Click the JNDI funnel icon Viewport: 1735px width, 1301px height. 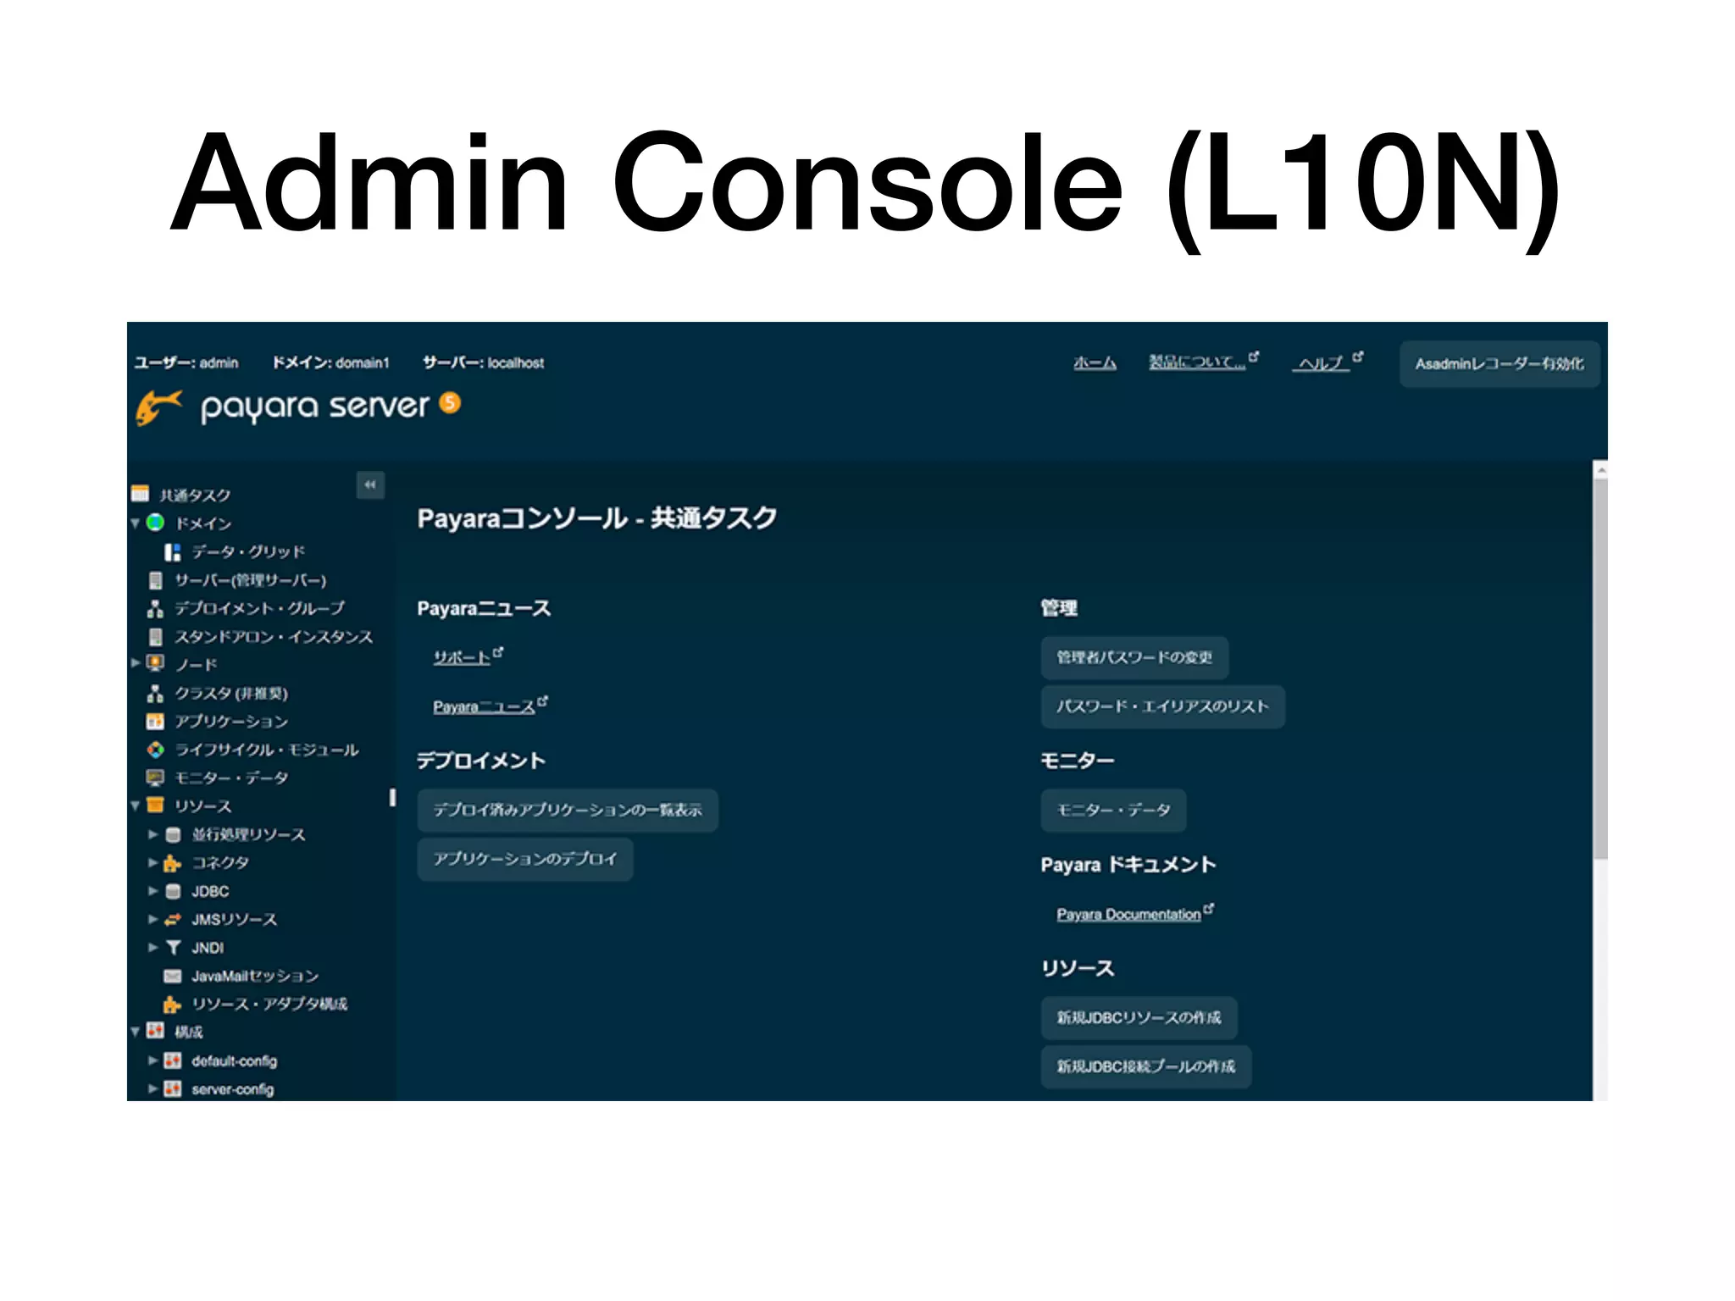[x=173, y=947]
